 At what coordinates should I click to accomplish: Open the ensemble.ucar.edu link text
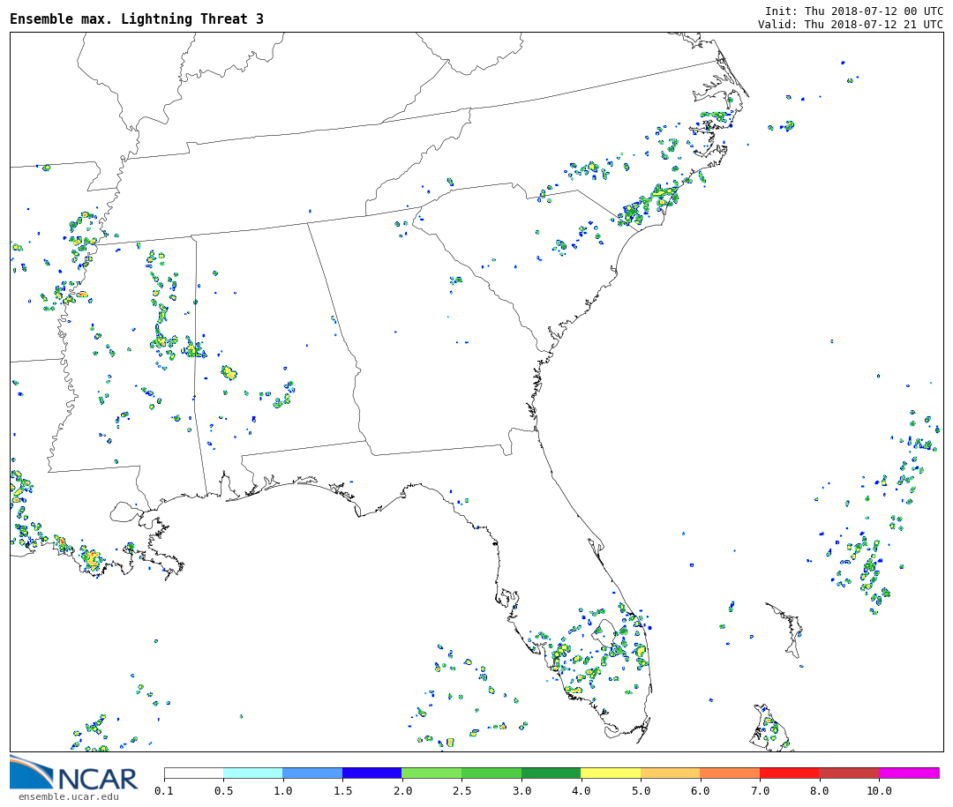pos(69,796)
